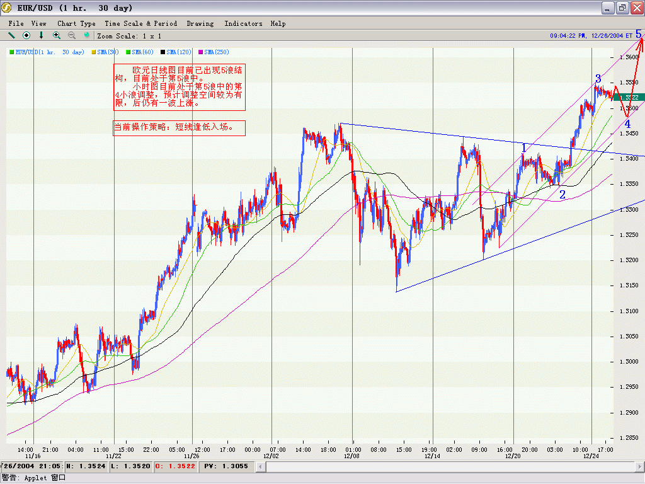Click the Applet warning text in status bar
The height and width of the screenshot is (484, 645).
(x=34, y=478)
